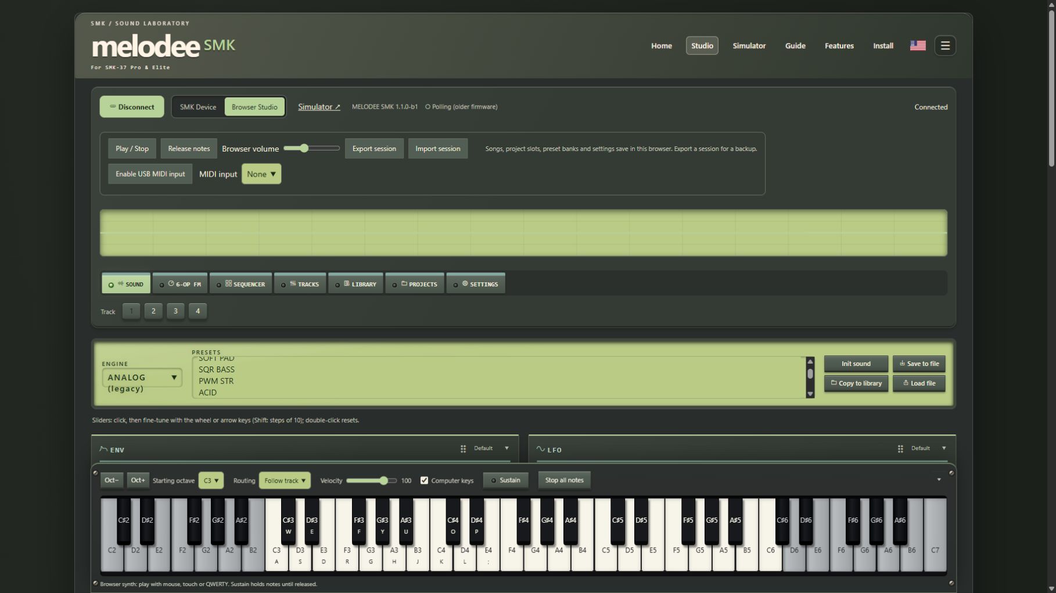Click Export session button
1056x593 pixels.
pyautogui.click(x=374, y=149)
